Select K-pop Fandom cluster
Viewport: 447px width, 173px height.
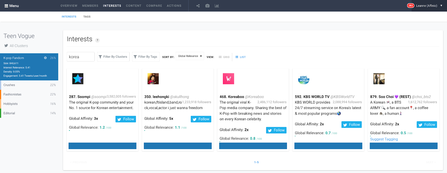29,67
